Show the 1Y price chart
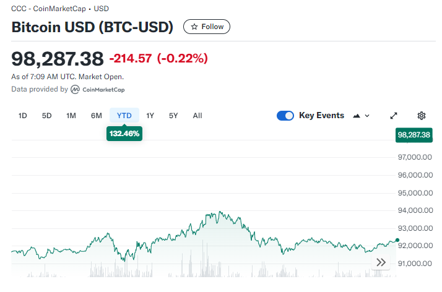 click(150, 116)
